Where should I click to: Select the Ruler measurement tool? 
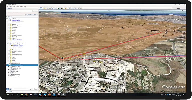(x=69, y=8)
